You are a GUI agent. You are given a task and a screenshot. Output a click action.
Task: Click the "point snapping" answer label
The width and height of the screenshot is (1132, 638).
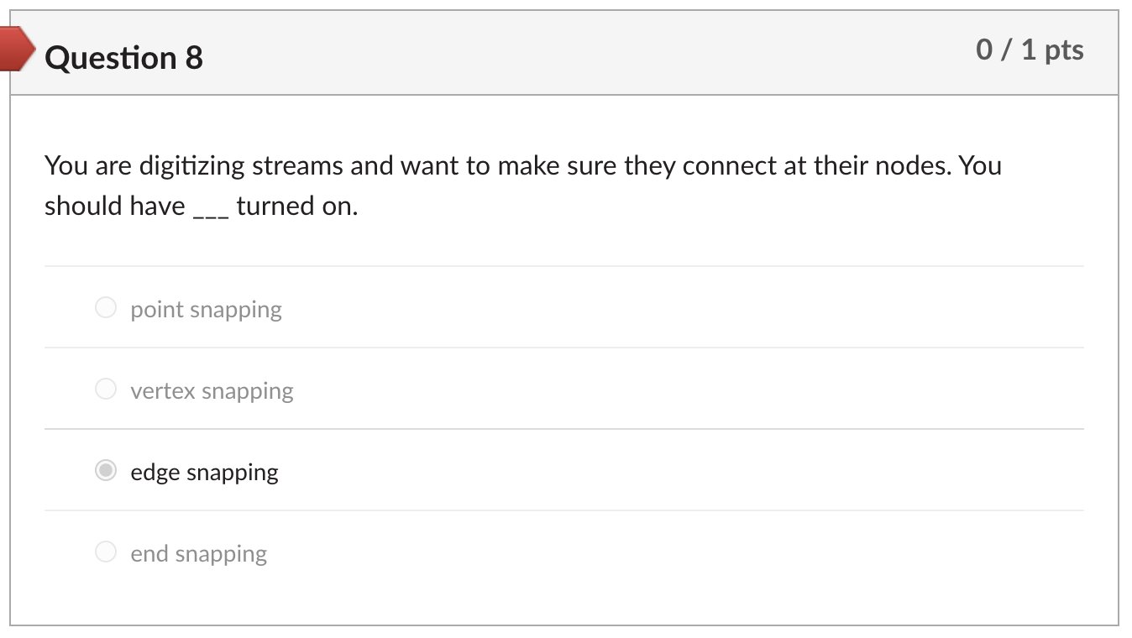point(206,310)
